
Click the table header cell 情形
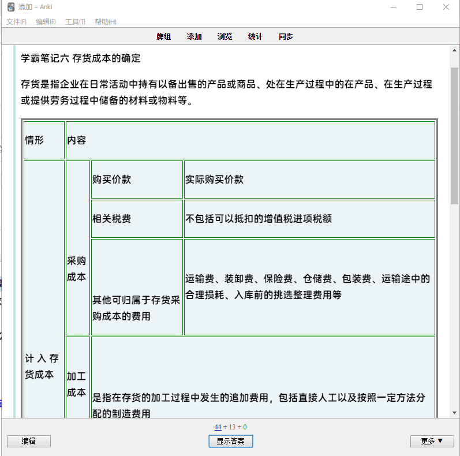[44, 140]
